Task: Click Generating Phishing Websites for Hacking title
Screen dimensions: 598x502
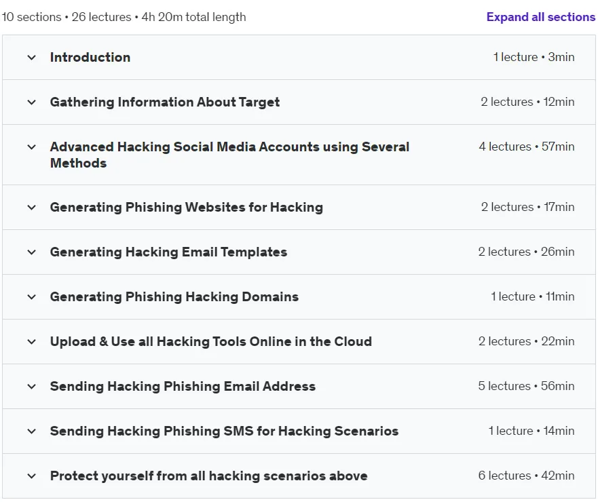Action: coord(187,208)
